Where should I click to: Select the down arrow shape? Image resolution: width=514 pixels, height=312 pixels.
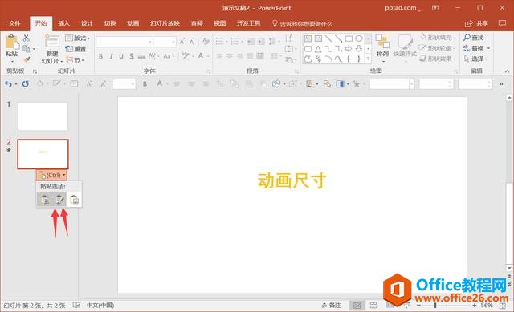[359, 49]
